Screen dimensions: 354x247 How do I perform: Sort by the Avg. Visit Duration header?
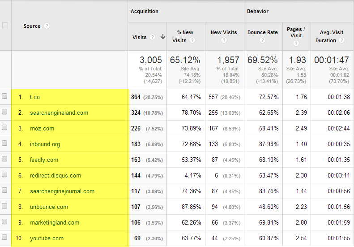329,36
